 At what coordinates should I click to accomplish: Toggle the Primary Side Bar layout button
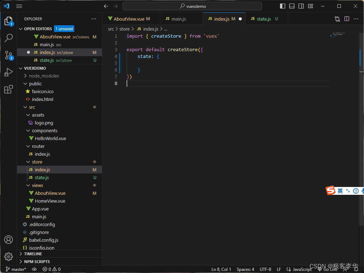(283, 6)
